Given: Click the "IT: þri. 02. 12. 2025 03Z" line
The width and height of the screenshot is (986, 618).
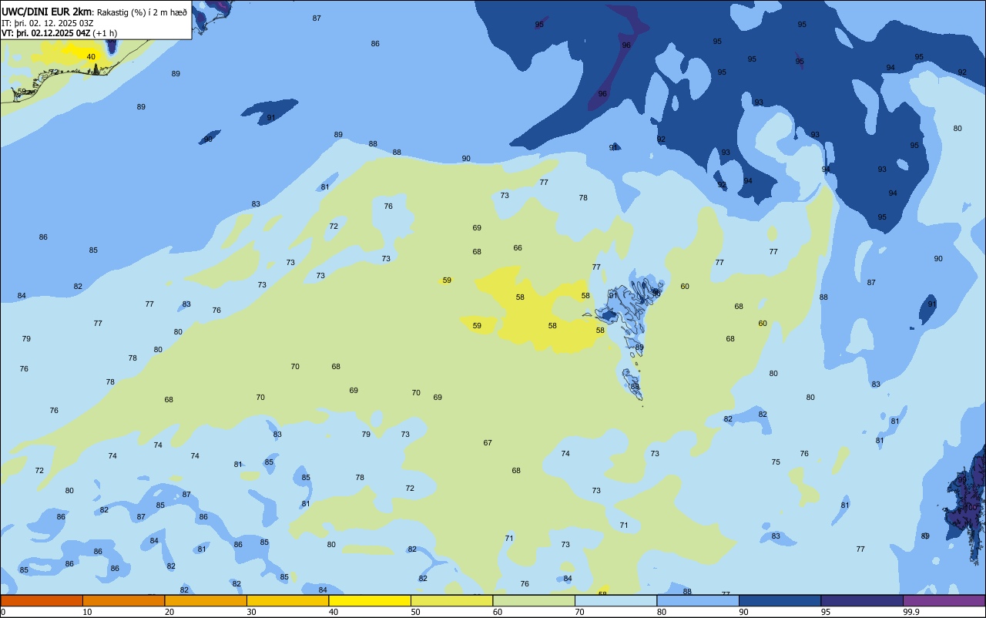Looking at the screenshot, I should pyautogui.click(x=48, y=23).
